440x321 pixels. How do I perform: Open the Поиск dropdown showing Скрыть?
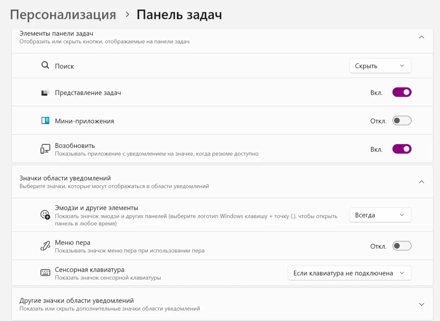[x=380, y=66]
